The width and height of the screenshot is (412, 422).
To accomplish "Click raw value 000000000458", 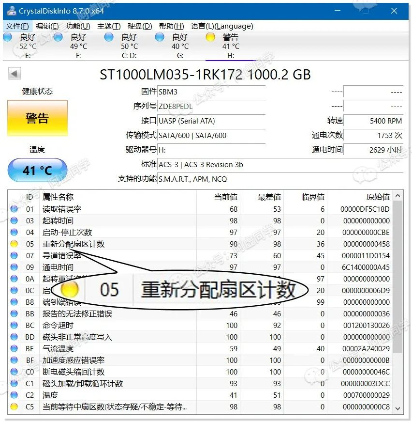I will coord(367,244).
